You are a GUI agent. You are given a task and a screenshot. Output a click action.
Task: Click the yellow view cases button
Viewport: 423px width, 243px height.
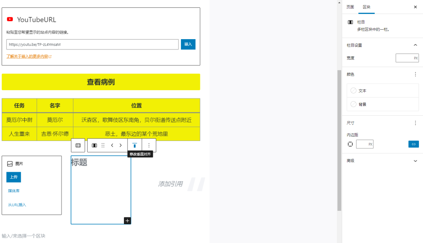coord(101,82)
